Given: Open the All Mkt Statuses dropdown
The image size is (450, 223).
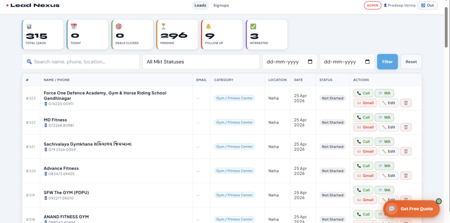Looking at the screenshot, I should [x=201, y=61].
